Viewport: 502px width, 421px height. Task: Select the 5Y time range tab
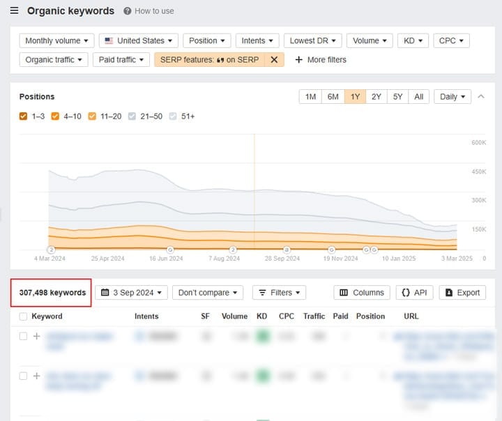pos(397,96)
